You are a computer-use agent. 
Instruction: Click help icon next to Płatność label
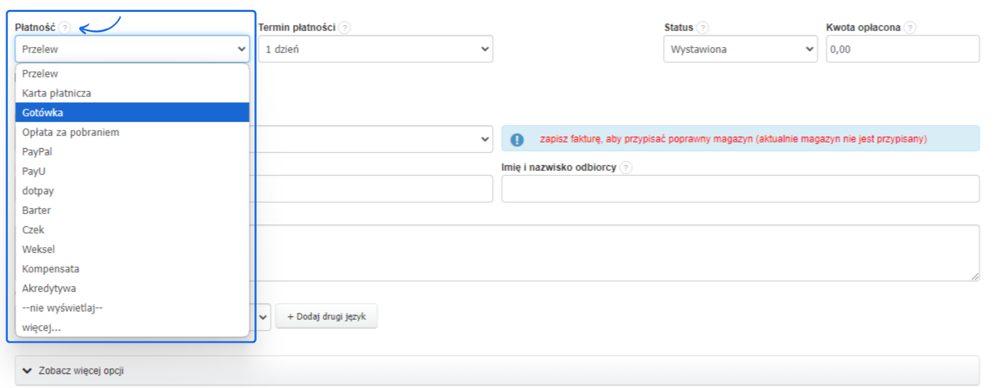click(64, 27)
